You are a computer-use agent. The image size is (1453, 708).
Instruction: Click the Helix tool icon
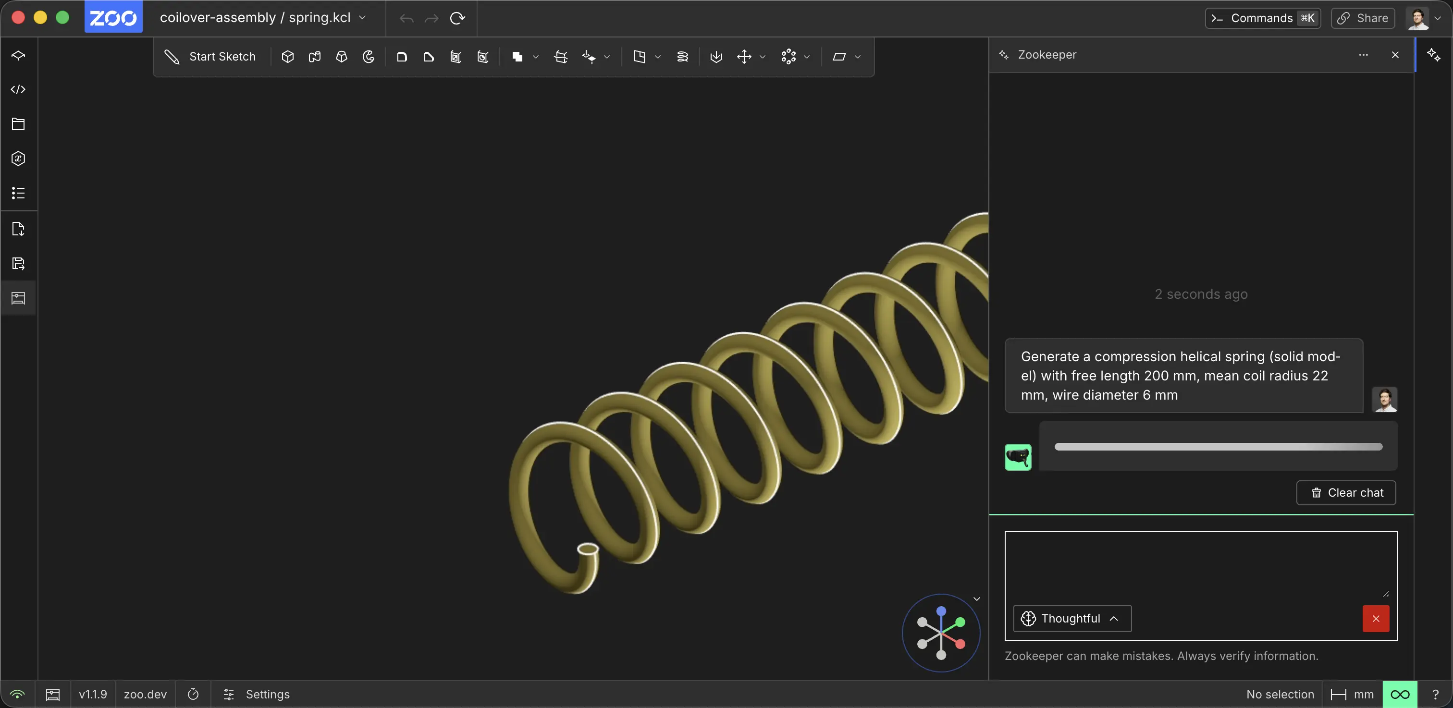click(x=682, y=56)
